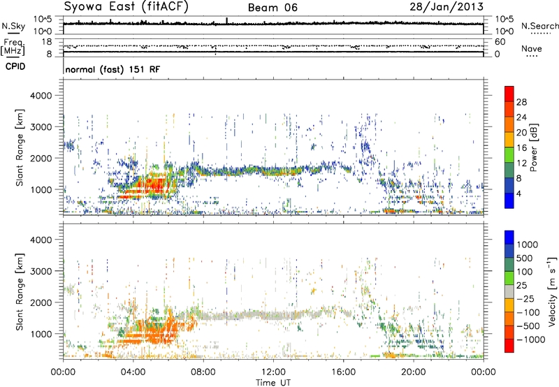Click the 'Syowa East (fitACF)' title
This screenshot has height=387, width=559.
[126, 6]
